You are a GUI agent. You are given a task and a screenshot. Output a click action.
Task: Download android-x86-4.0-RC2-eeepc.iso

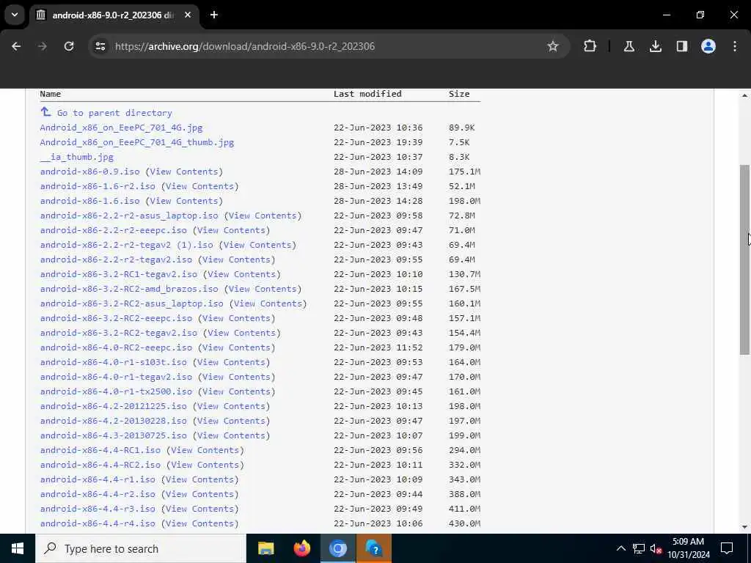coord(116,347)
